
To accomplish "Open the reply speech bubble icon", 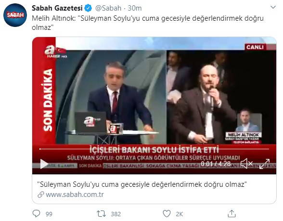I will click(36, 213).
